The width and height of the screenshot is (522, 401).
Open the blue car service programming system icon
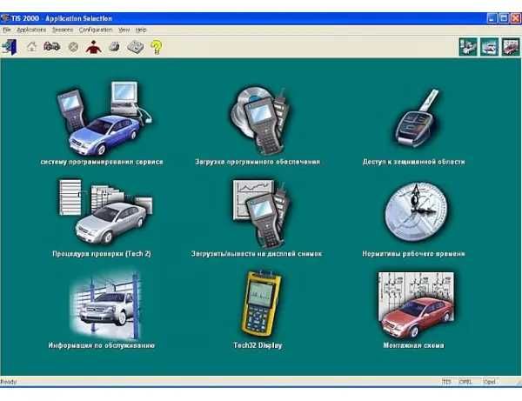tap(104, 119)
